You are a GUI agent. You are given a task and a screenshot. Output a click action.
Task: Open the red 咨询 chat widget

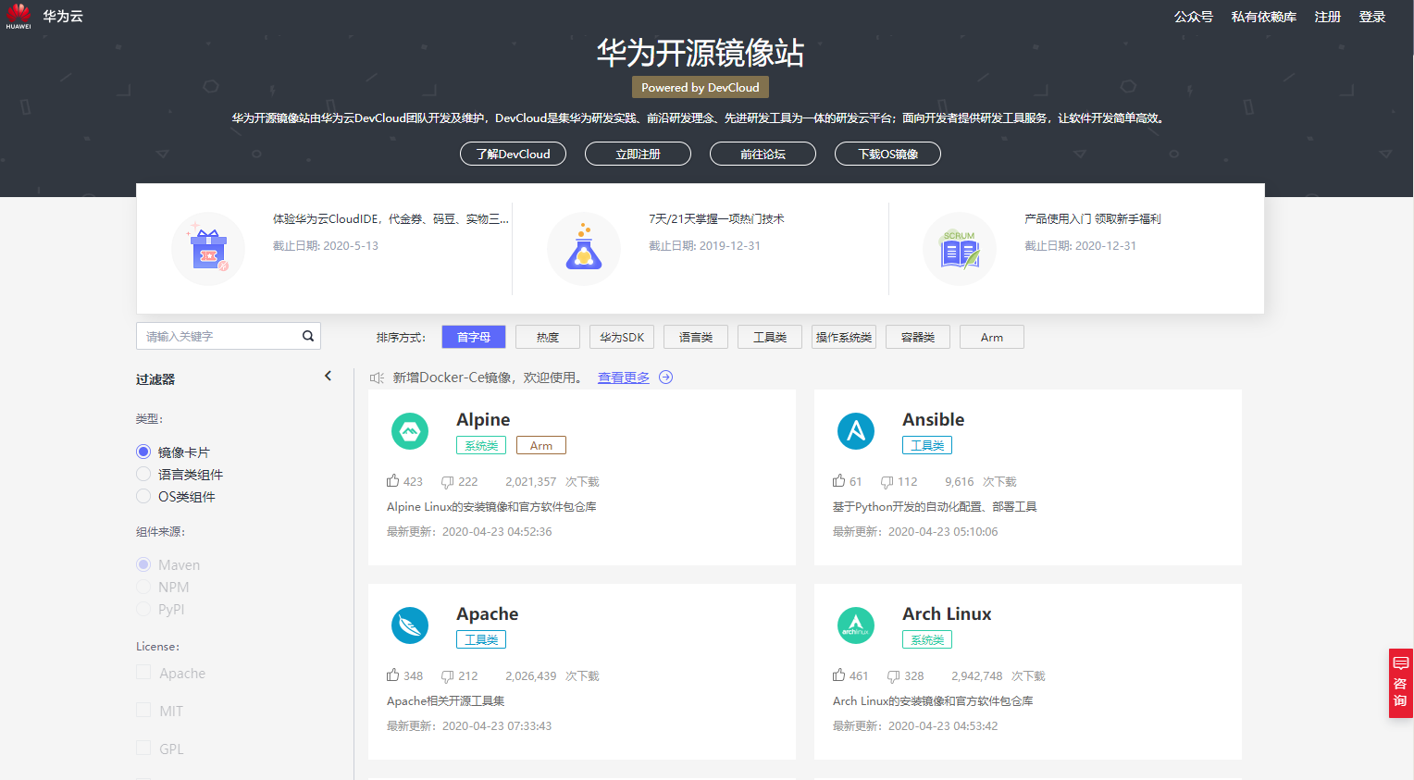[x=1400, y=683]
